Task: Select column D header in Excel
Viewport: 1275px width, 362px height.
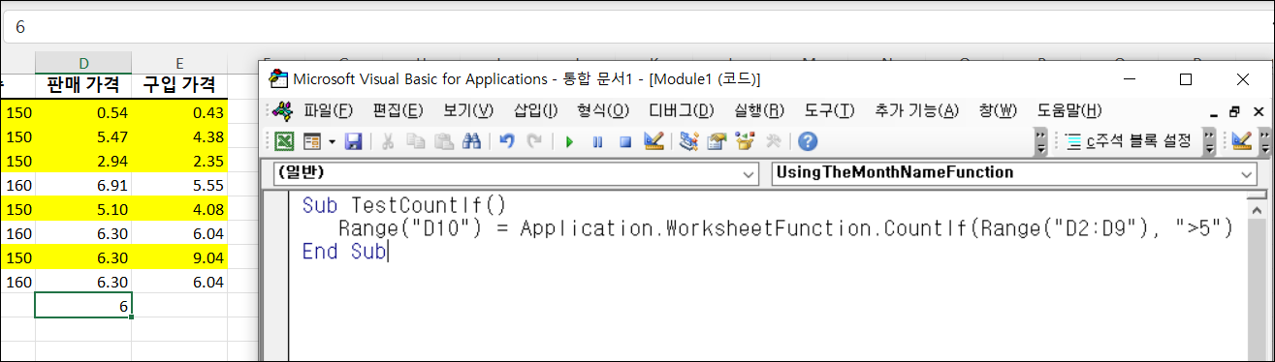Action: point(83,62)
